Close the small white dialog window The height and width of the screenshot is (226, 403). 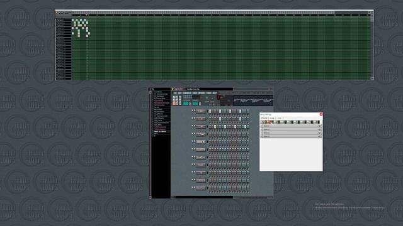321,114
